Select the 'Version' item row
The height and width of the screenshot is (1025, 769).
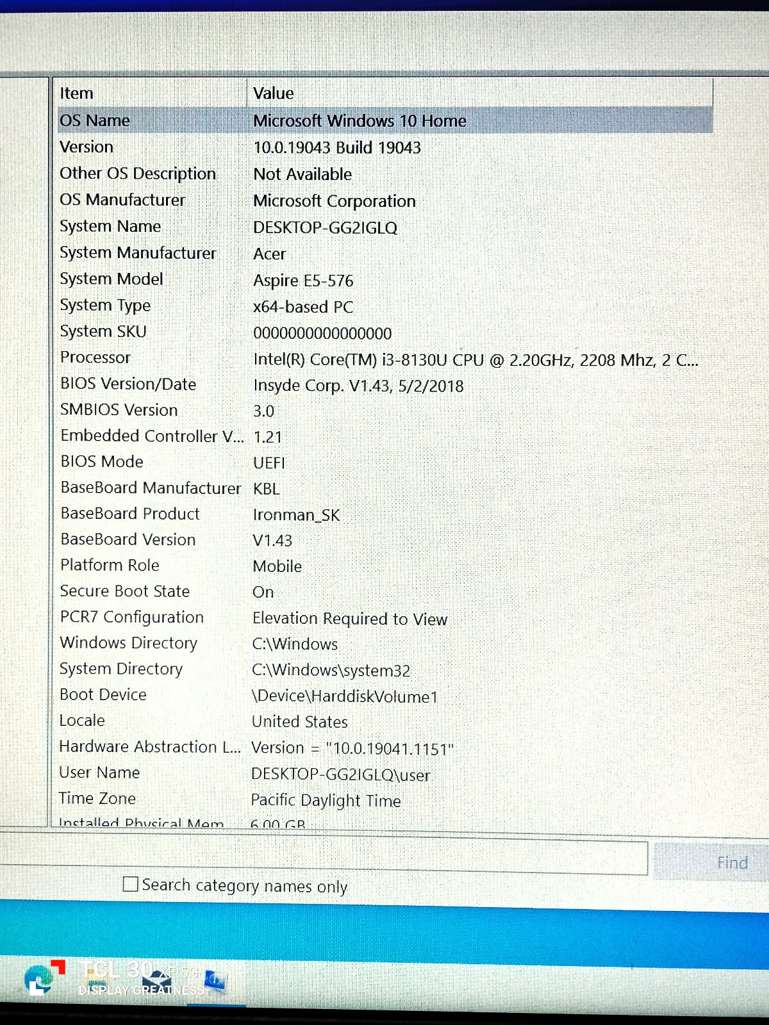point(87,147)
